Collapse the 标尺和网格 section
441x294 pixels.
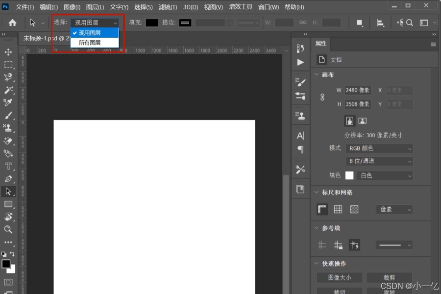tap(317, 192)
